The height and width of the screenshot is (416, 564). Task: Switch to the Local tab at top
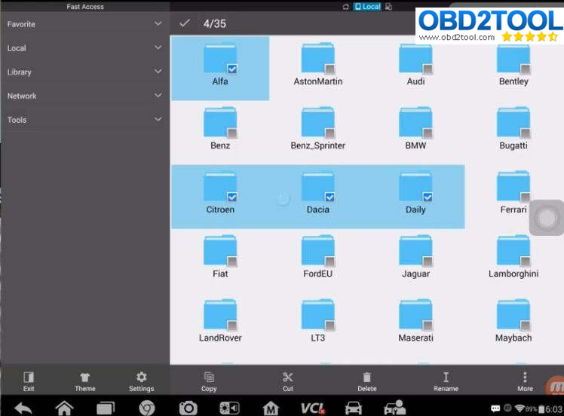367,7
